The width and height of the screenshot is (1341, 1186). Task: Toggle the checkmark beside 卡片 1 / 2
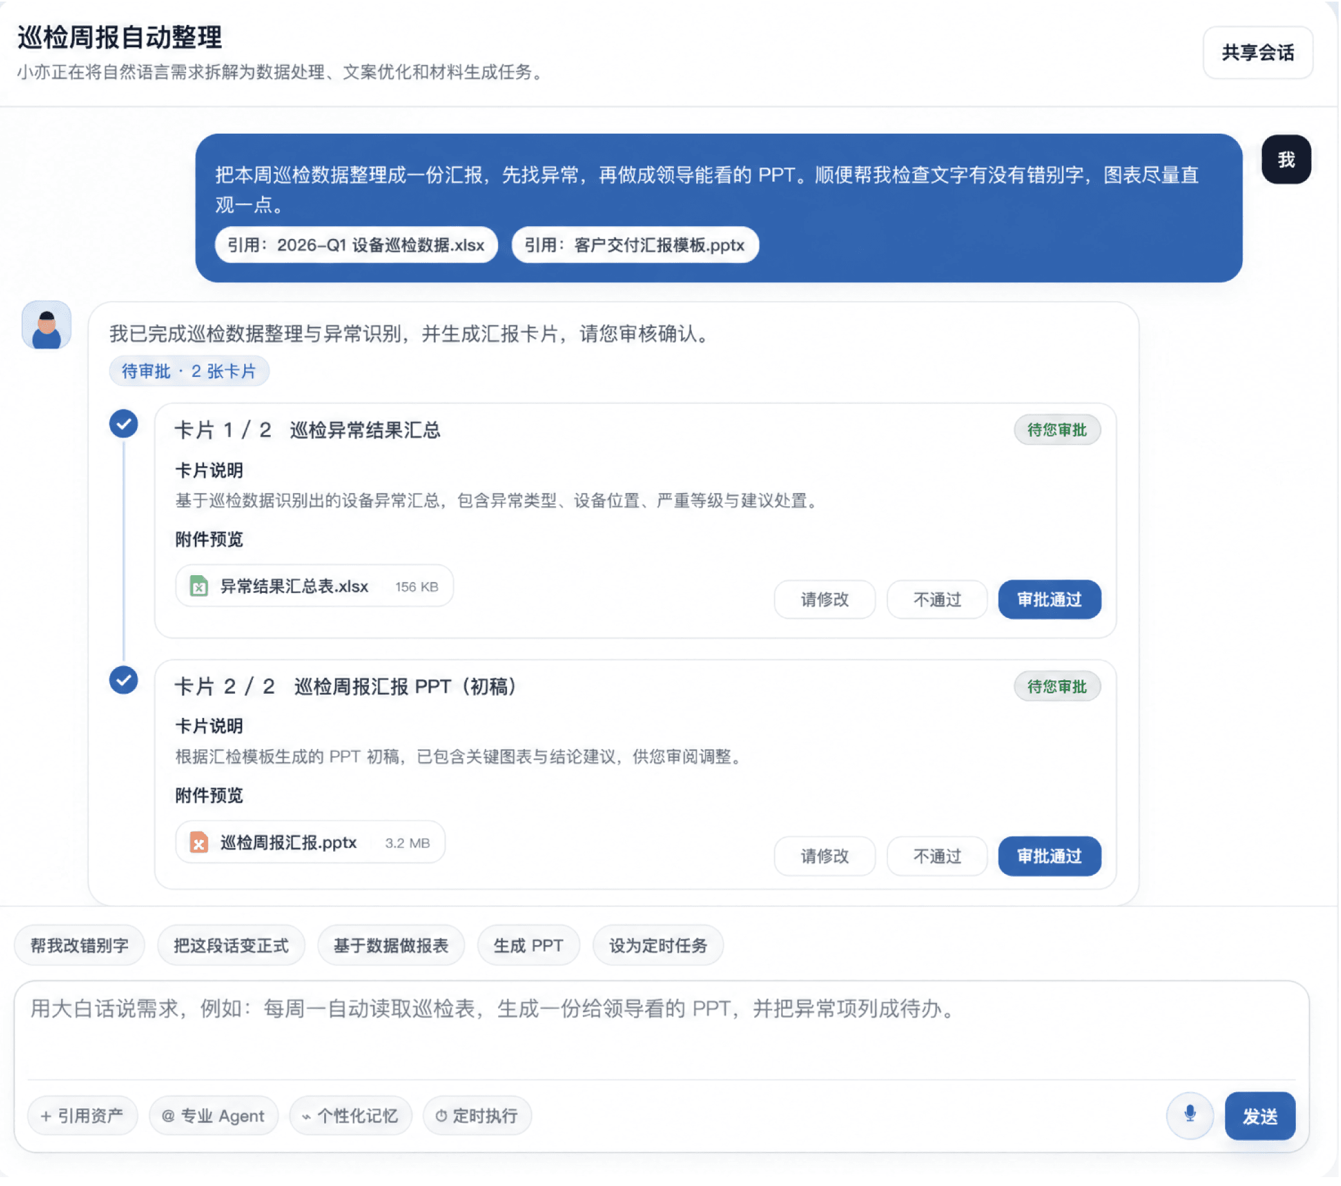coord(124,424)
